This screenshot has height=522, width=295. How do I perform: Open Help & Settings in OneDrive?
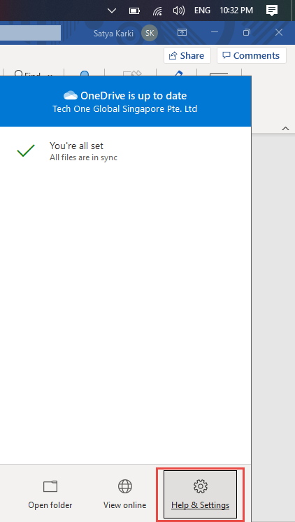point(200,495)
